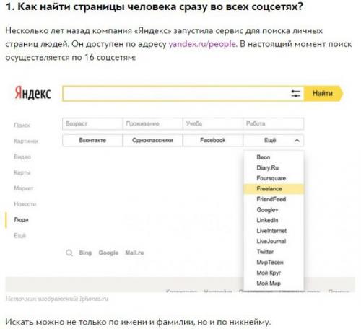This screenshot has width=361, height=329.
Task: Open search filter settings icon
Action: 296,93
